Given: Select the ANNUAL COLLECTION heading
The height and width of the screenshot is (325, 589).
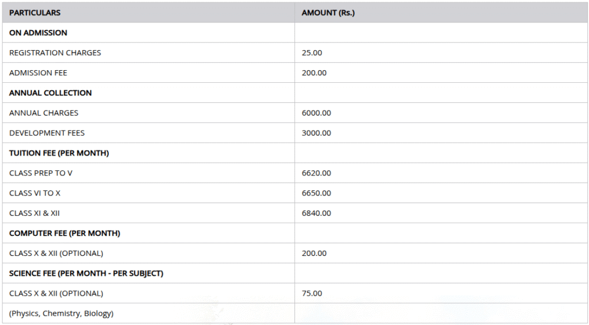Looking at the screenshot, I should point(50,93).
